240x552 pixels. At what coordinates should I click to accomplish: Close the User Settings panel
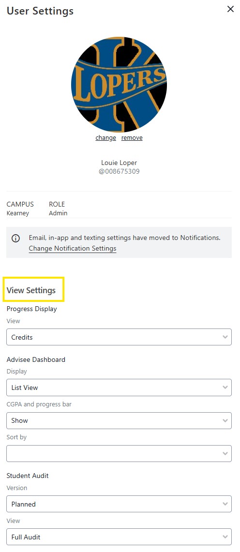230,9
